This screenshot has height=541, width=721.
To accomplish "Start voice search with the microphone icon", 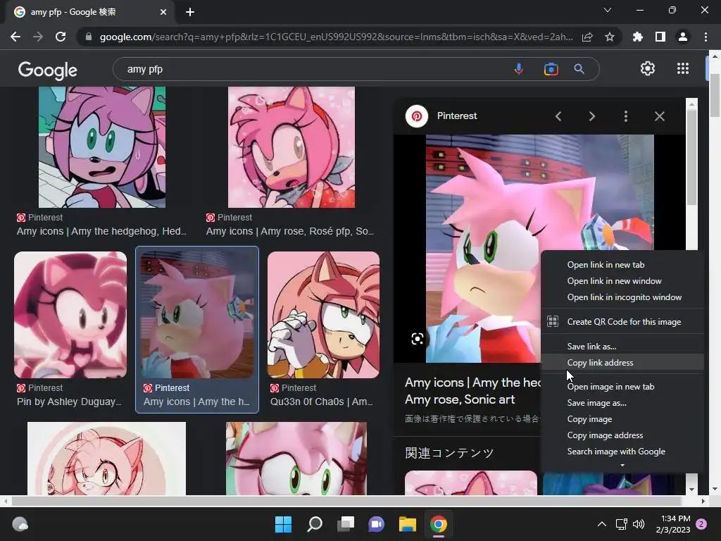I will pos(519,69).
